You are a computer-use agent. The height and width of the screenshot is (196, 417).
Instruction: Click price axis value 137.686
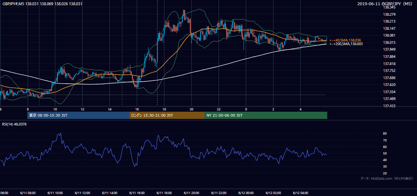point(389,78)
